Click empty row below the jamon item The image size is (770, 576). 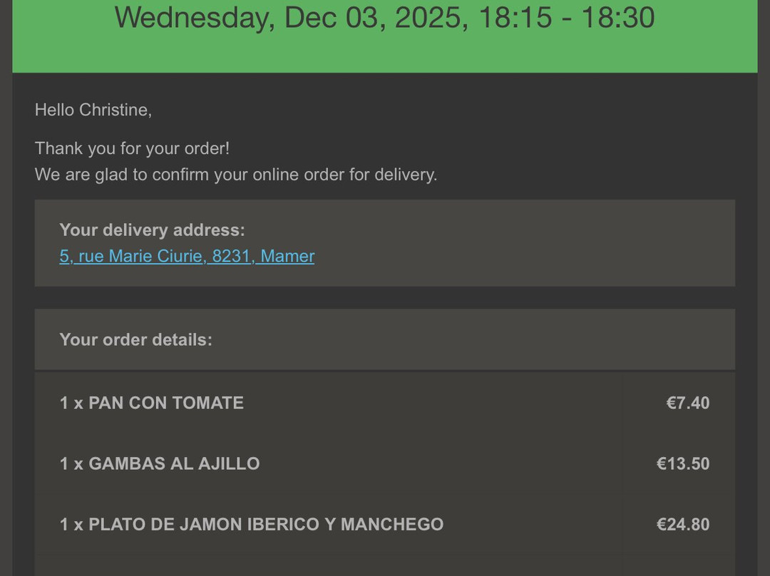(328, 563)
